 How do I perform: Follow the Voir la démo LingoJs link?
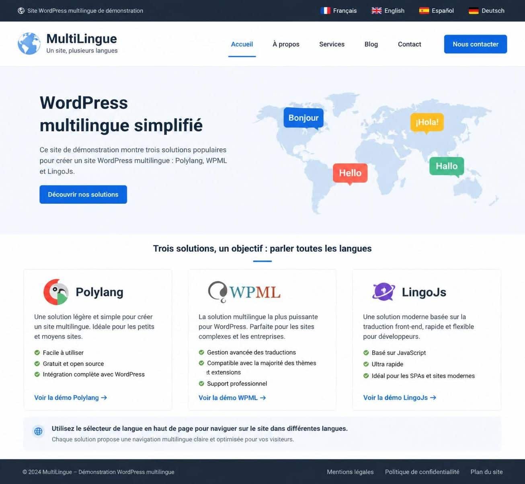[x=400, y=398]
